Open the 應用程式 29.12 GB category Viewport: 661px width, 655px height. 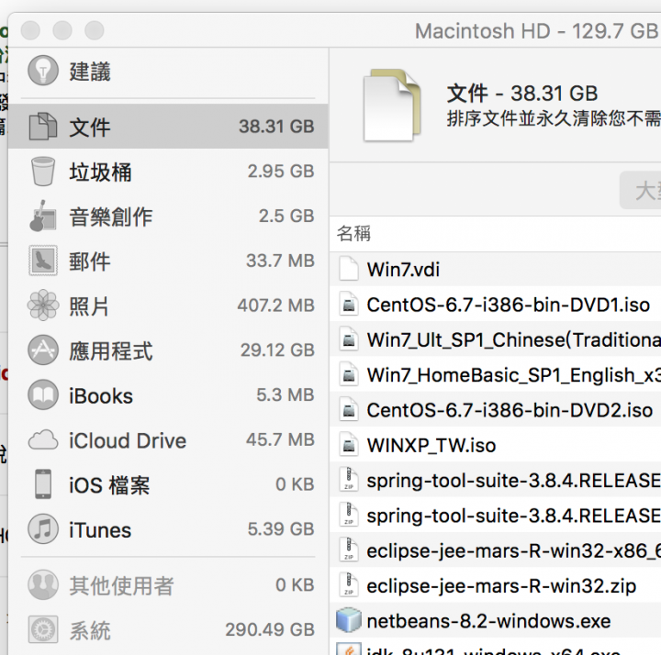pos(168,350)
